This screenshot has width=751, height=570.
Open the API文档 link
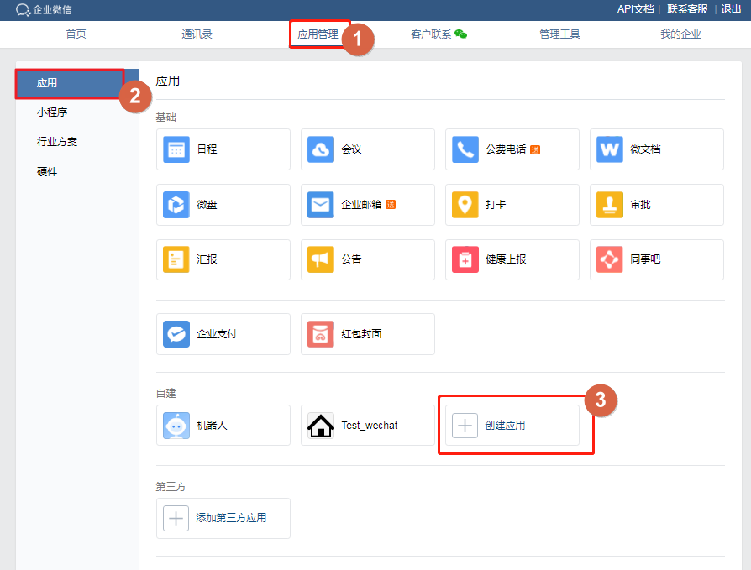635,9
